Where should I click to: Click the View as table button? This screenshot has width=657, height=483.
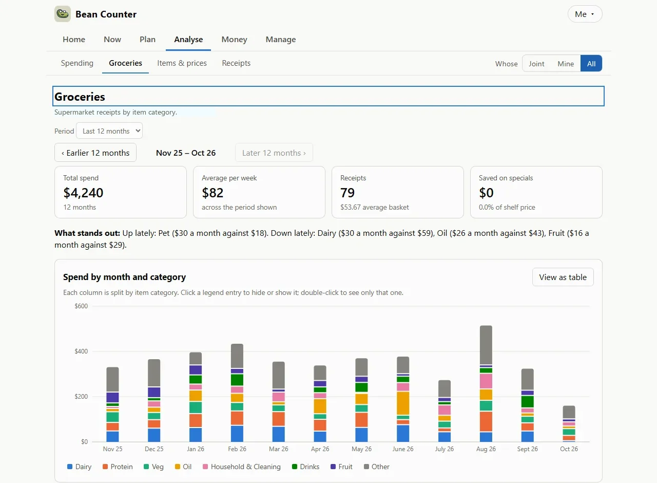click(563, 277)
